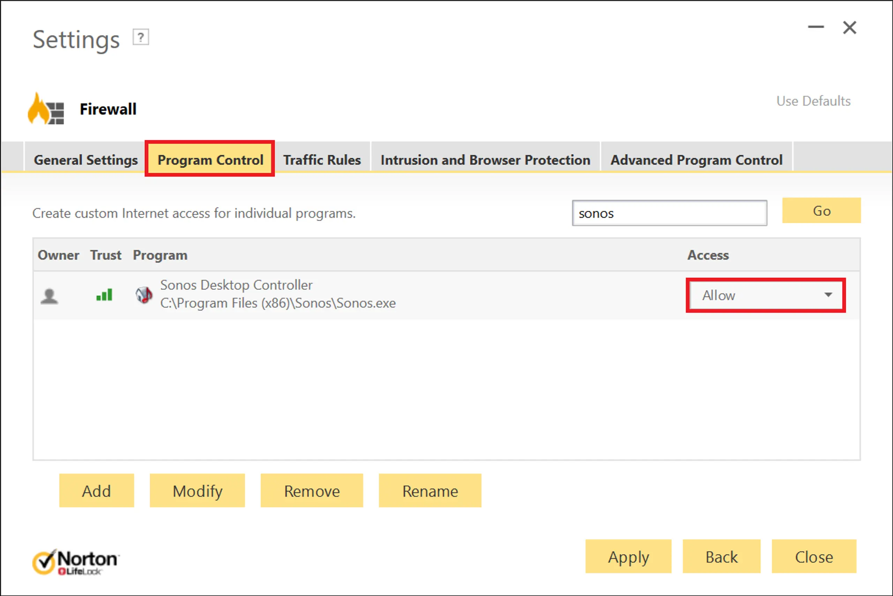
Task: Click the green trust level bars icon
Action: pyautogui.click(x=104, y=295)
